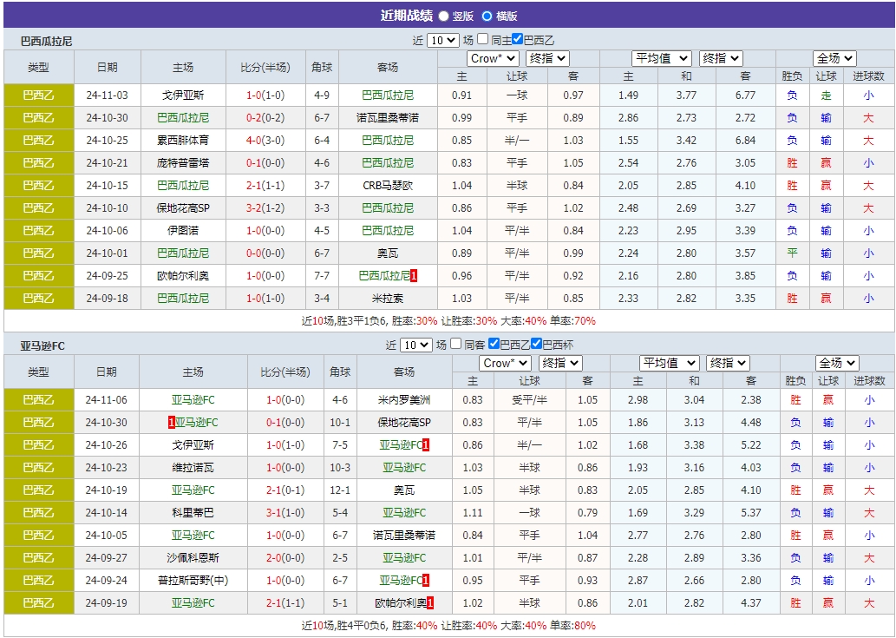The image size is (896, 638).
Task: Click the 保地花高SP team link
Action: click(x=183, y=207)
